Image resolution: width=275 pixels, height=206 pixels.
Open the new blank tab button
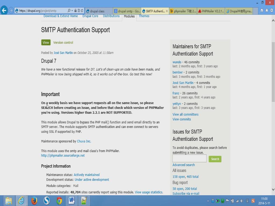(255, 11)
